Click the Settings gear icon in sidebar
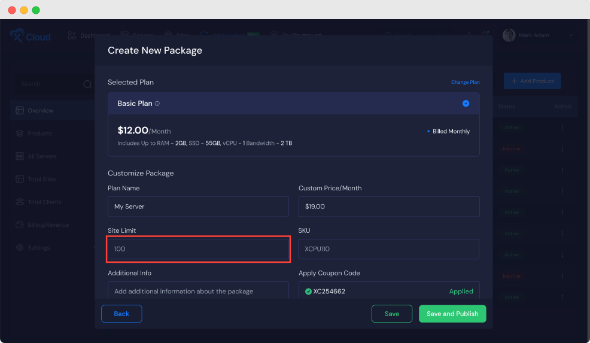This screenshot has width=590, height=343. point(20,248)
